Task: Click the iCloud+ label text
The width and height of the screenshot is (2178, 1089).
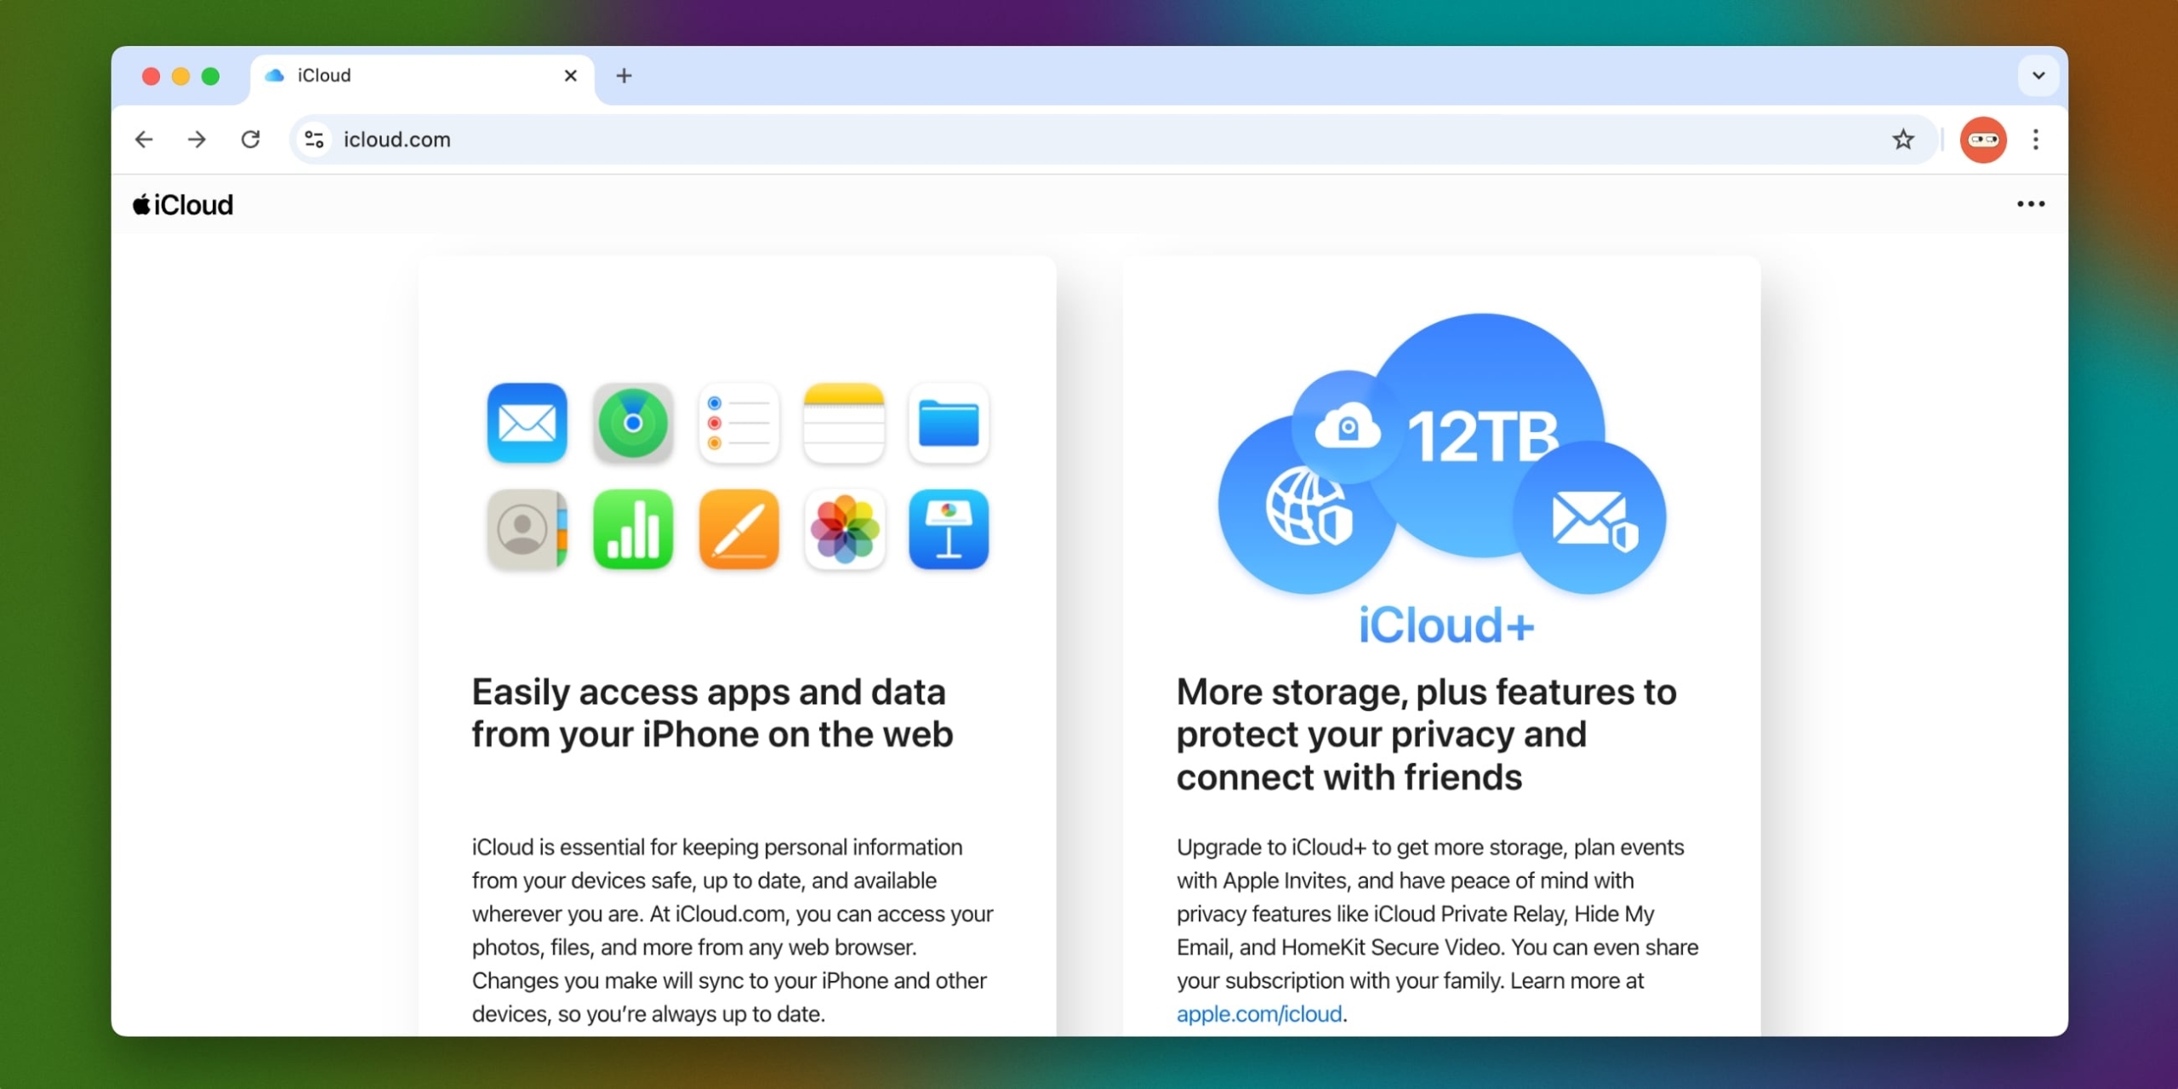Action: 1446,625
